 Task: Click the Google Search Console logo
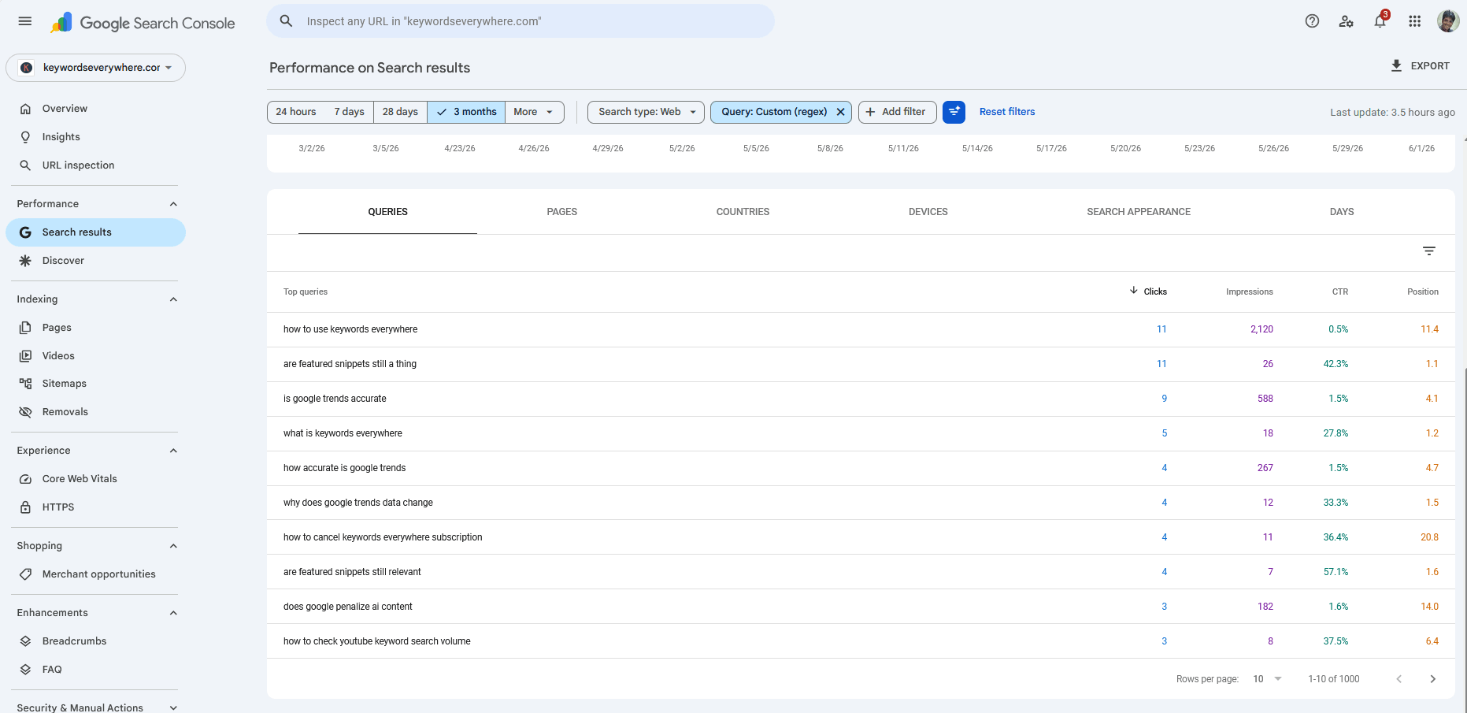click(x=143, y=23)
